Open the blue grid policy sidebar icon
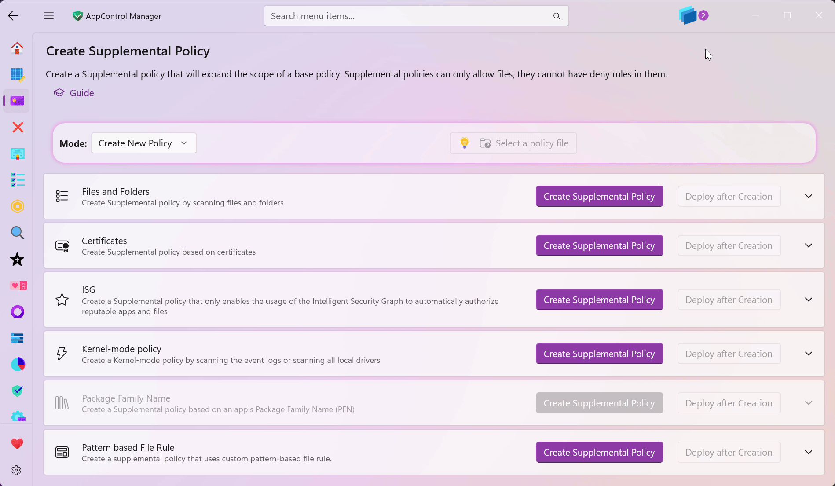Screen dimensions: 835x486 [17, 74]
